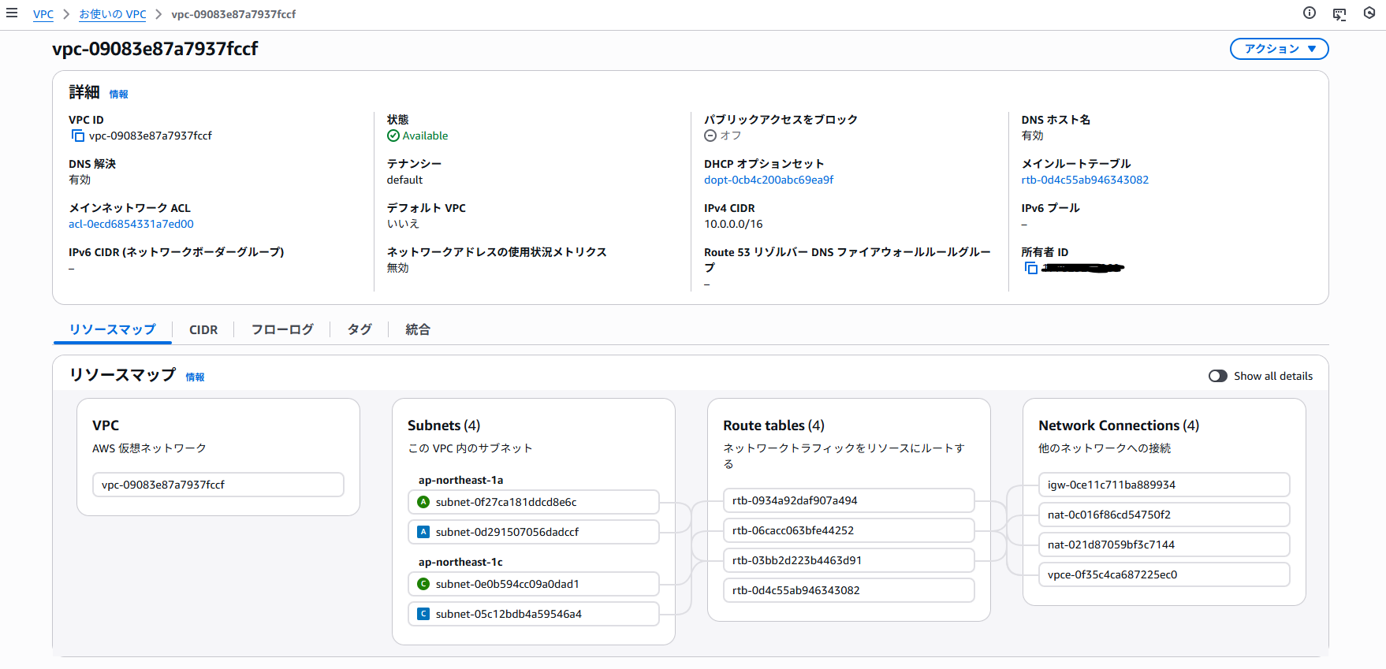Open the アクション dropdown menu
The width and height of the screenshot is (1386, 669).
(1279, 49)
